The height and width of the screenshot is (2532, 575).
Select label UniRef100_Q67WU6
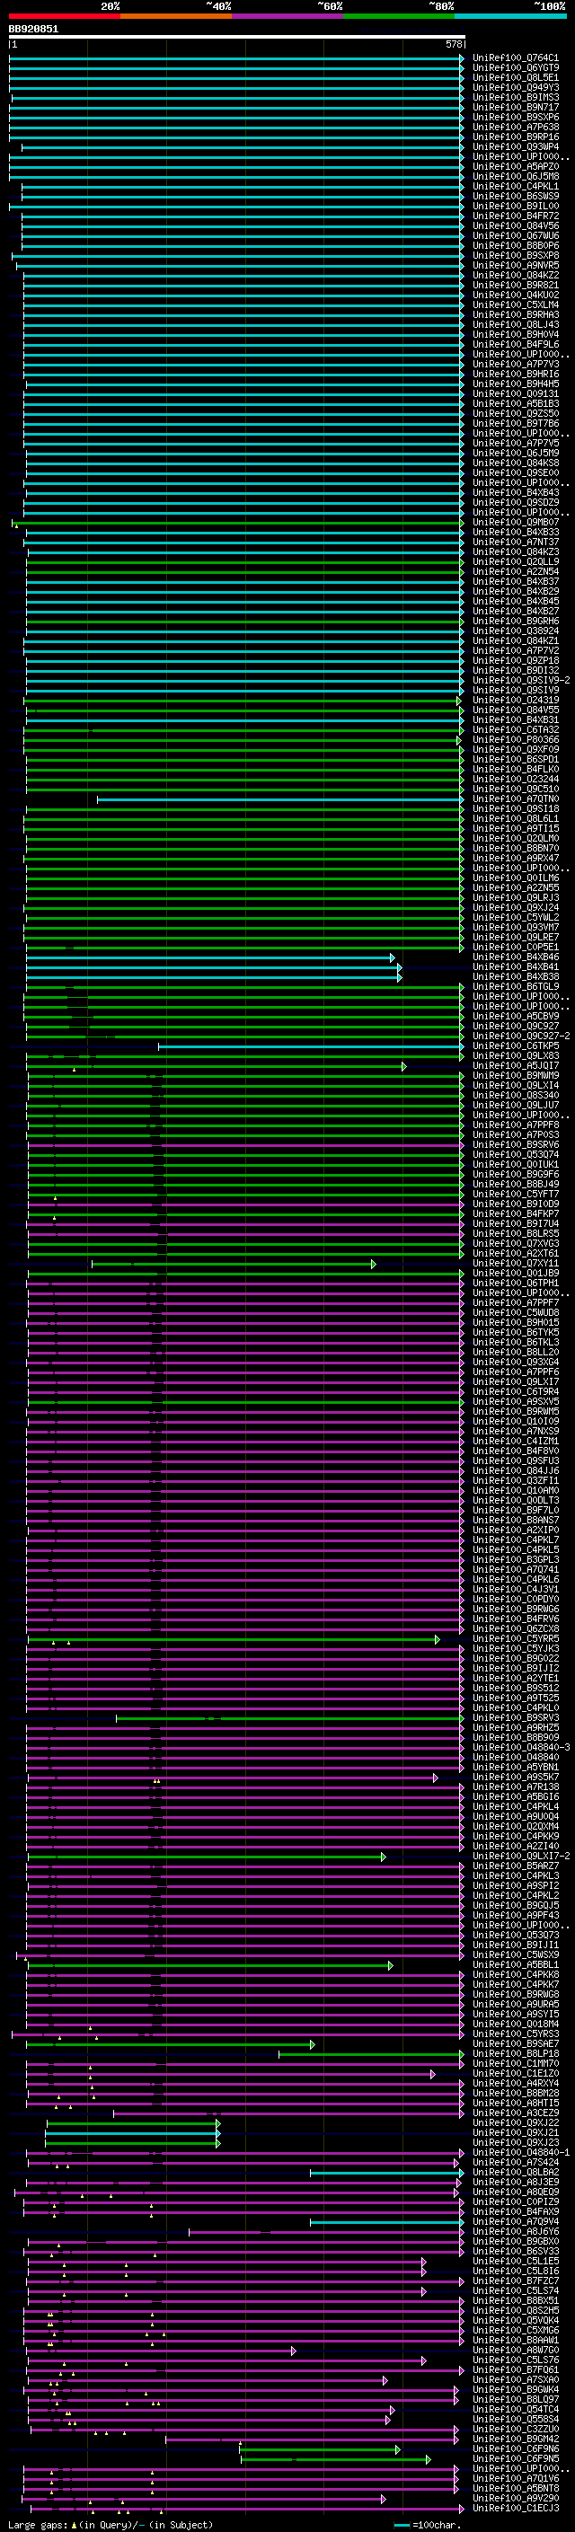pyautogui.click(x=515, y=236)
